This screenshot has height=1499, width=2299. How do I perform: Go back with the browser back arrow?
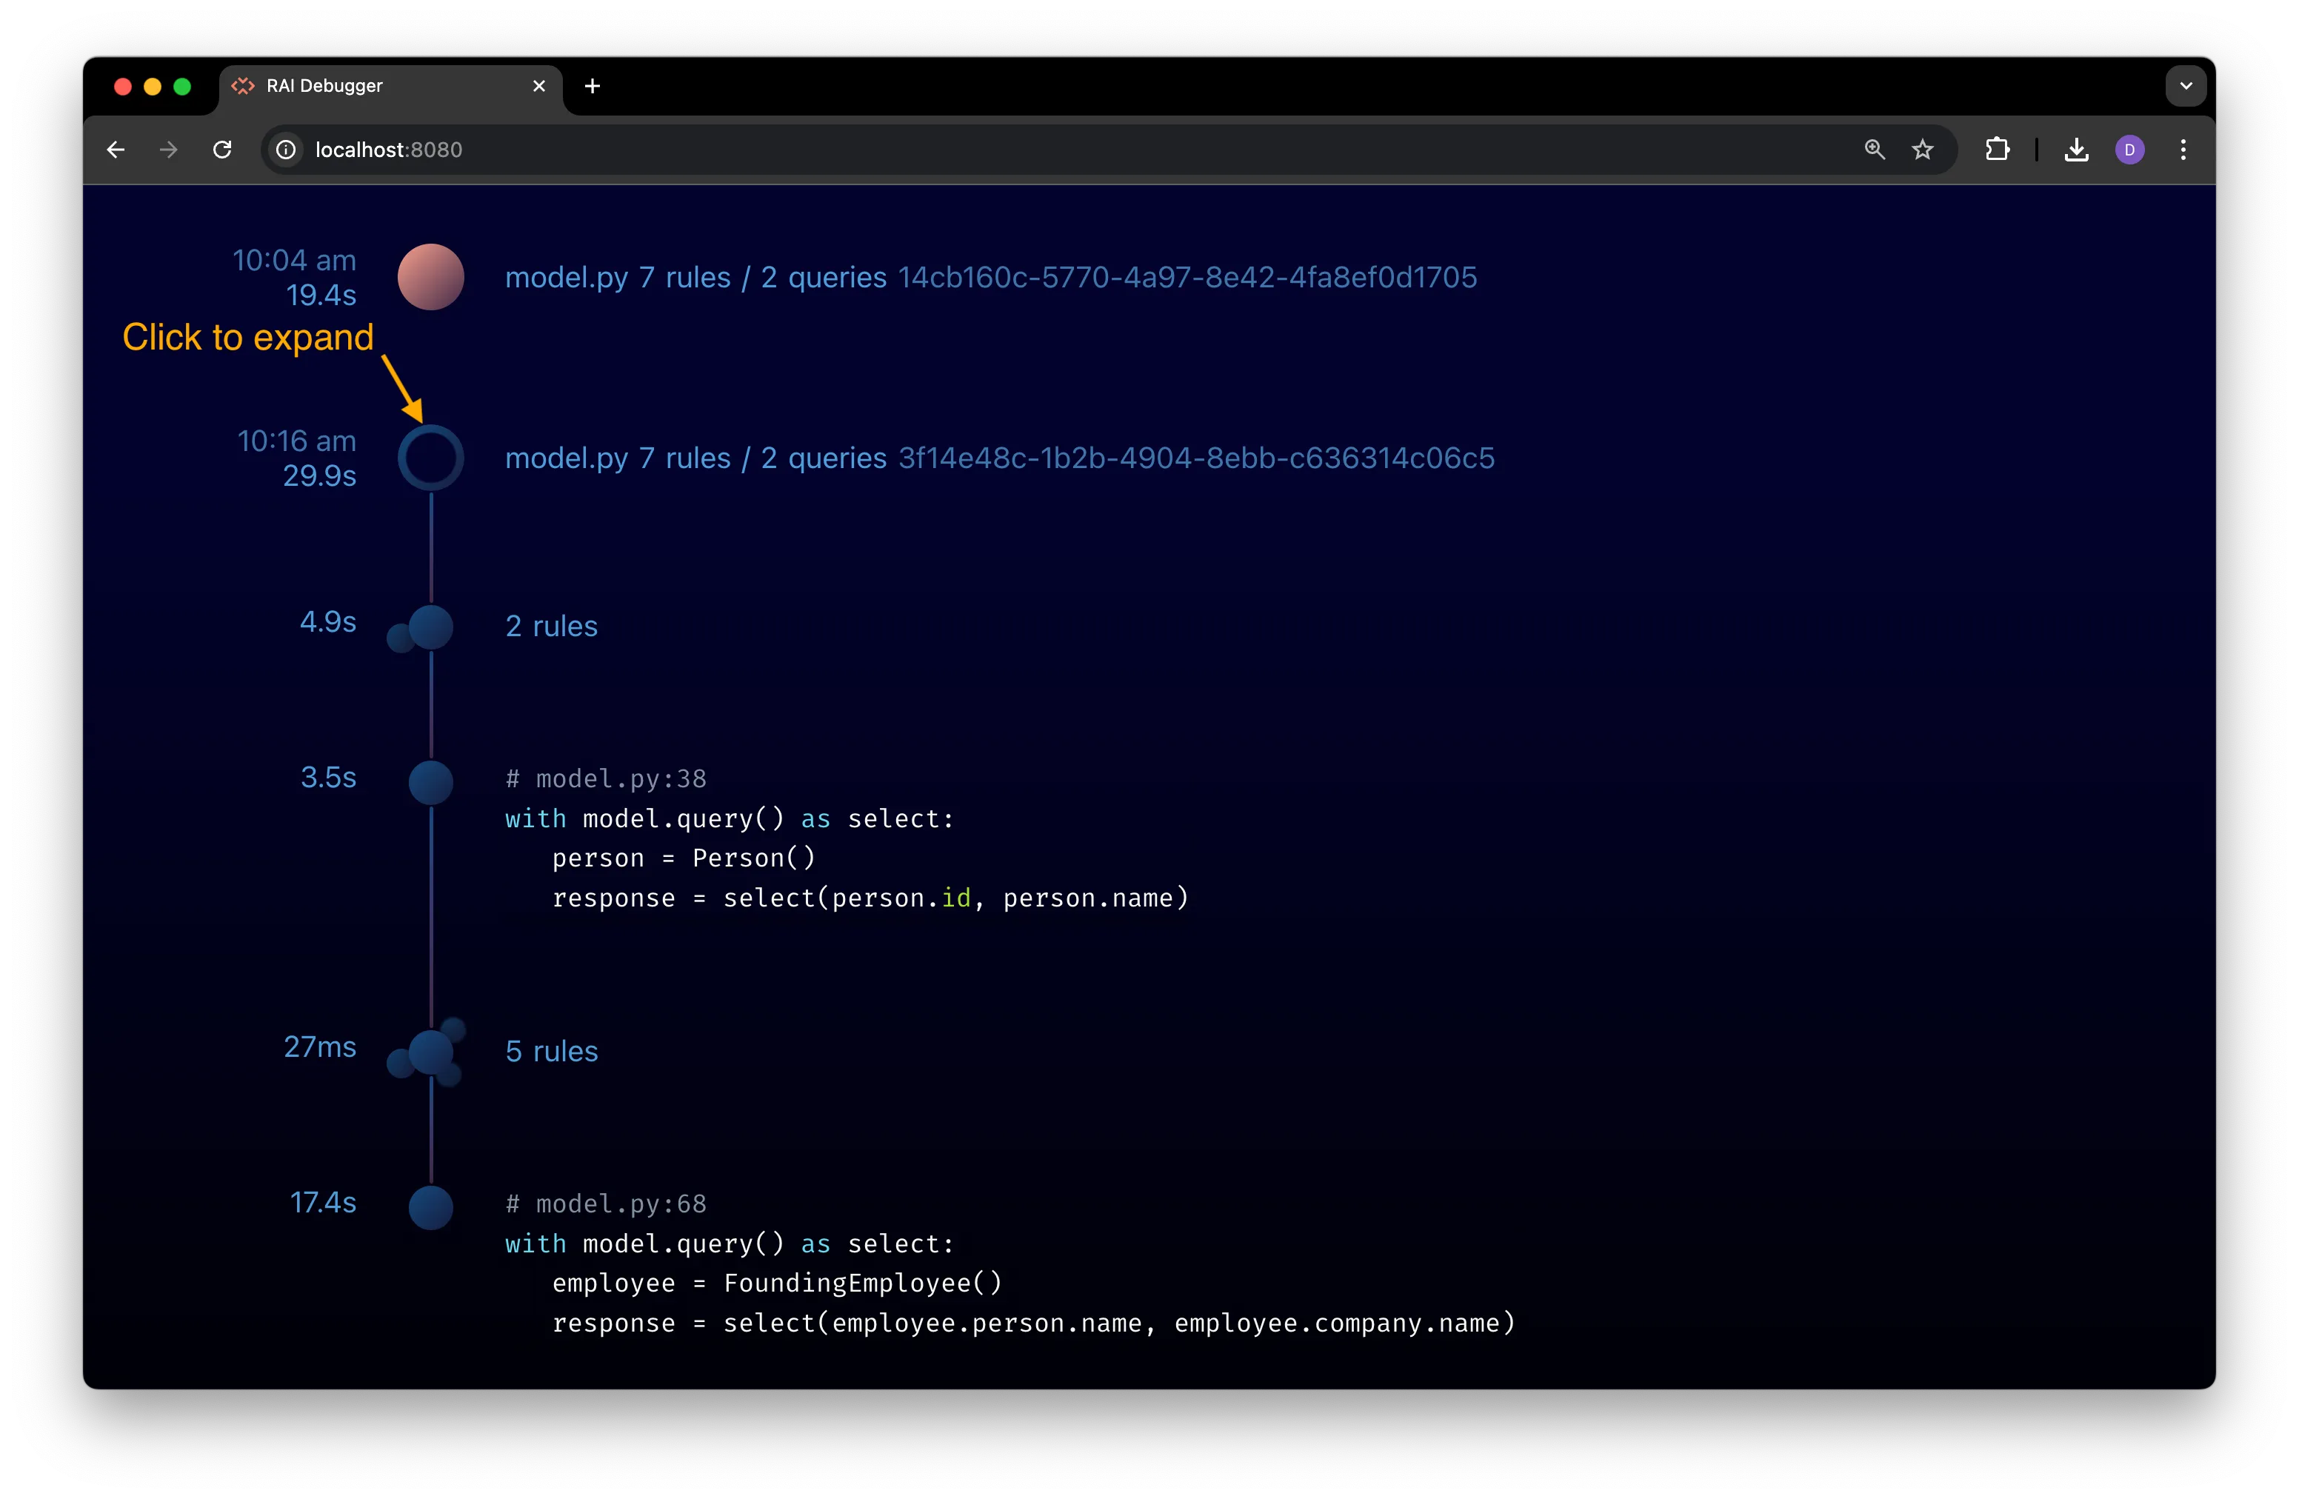click(x=116, y=150)
